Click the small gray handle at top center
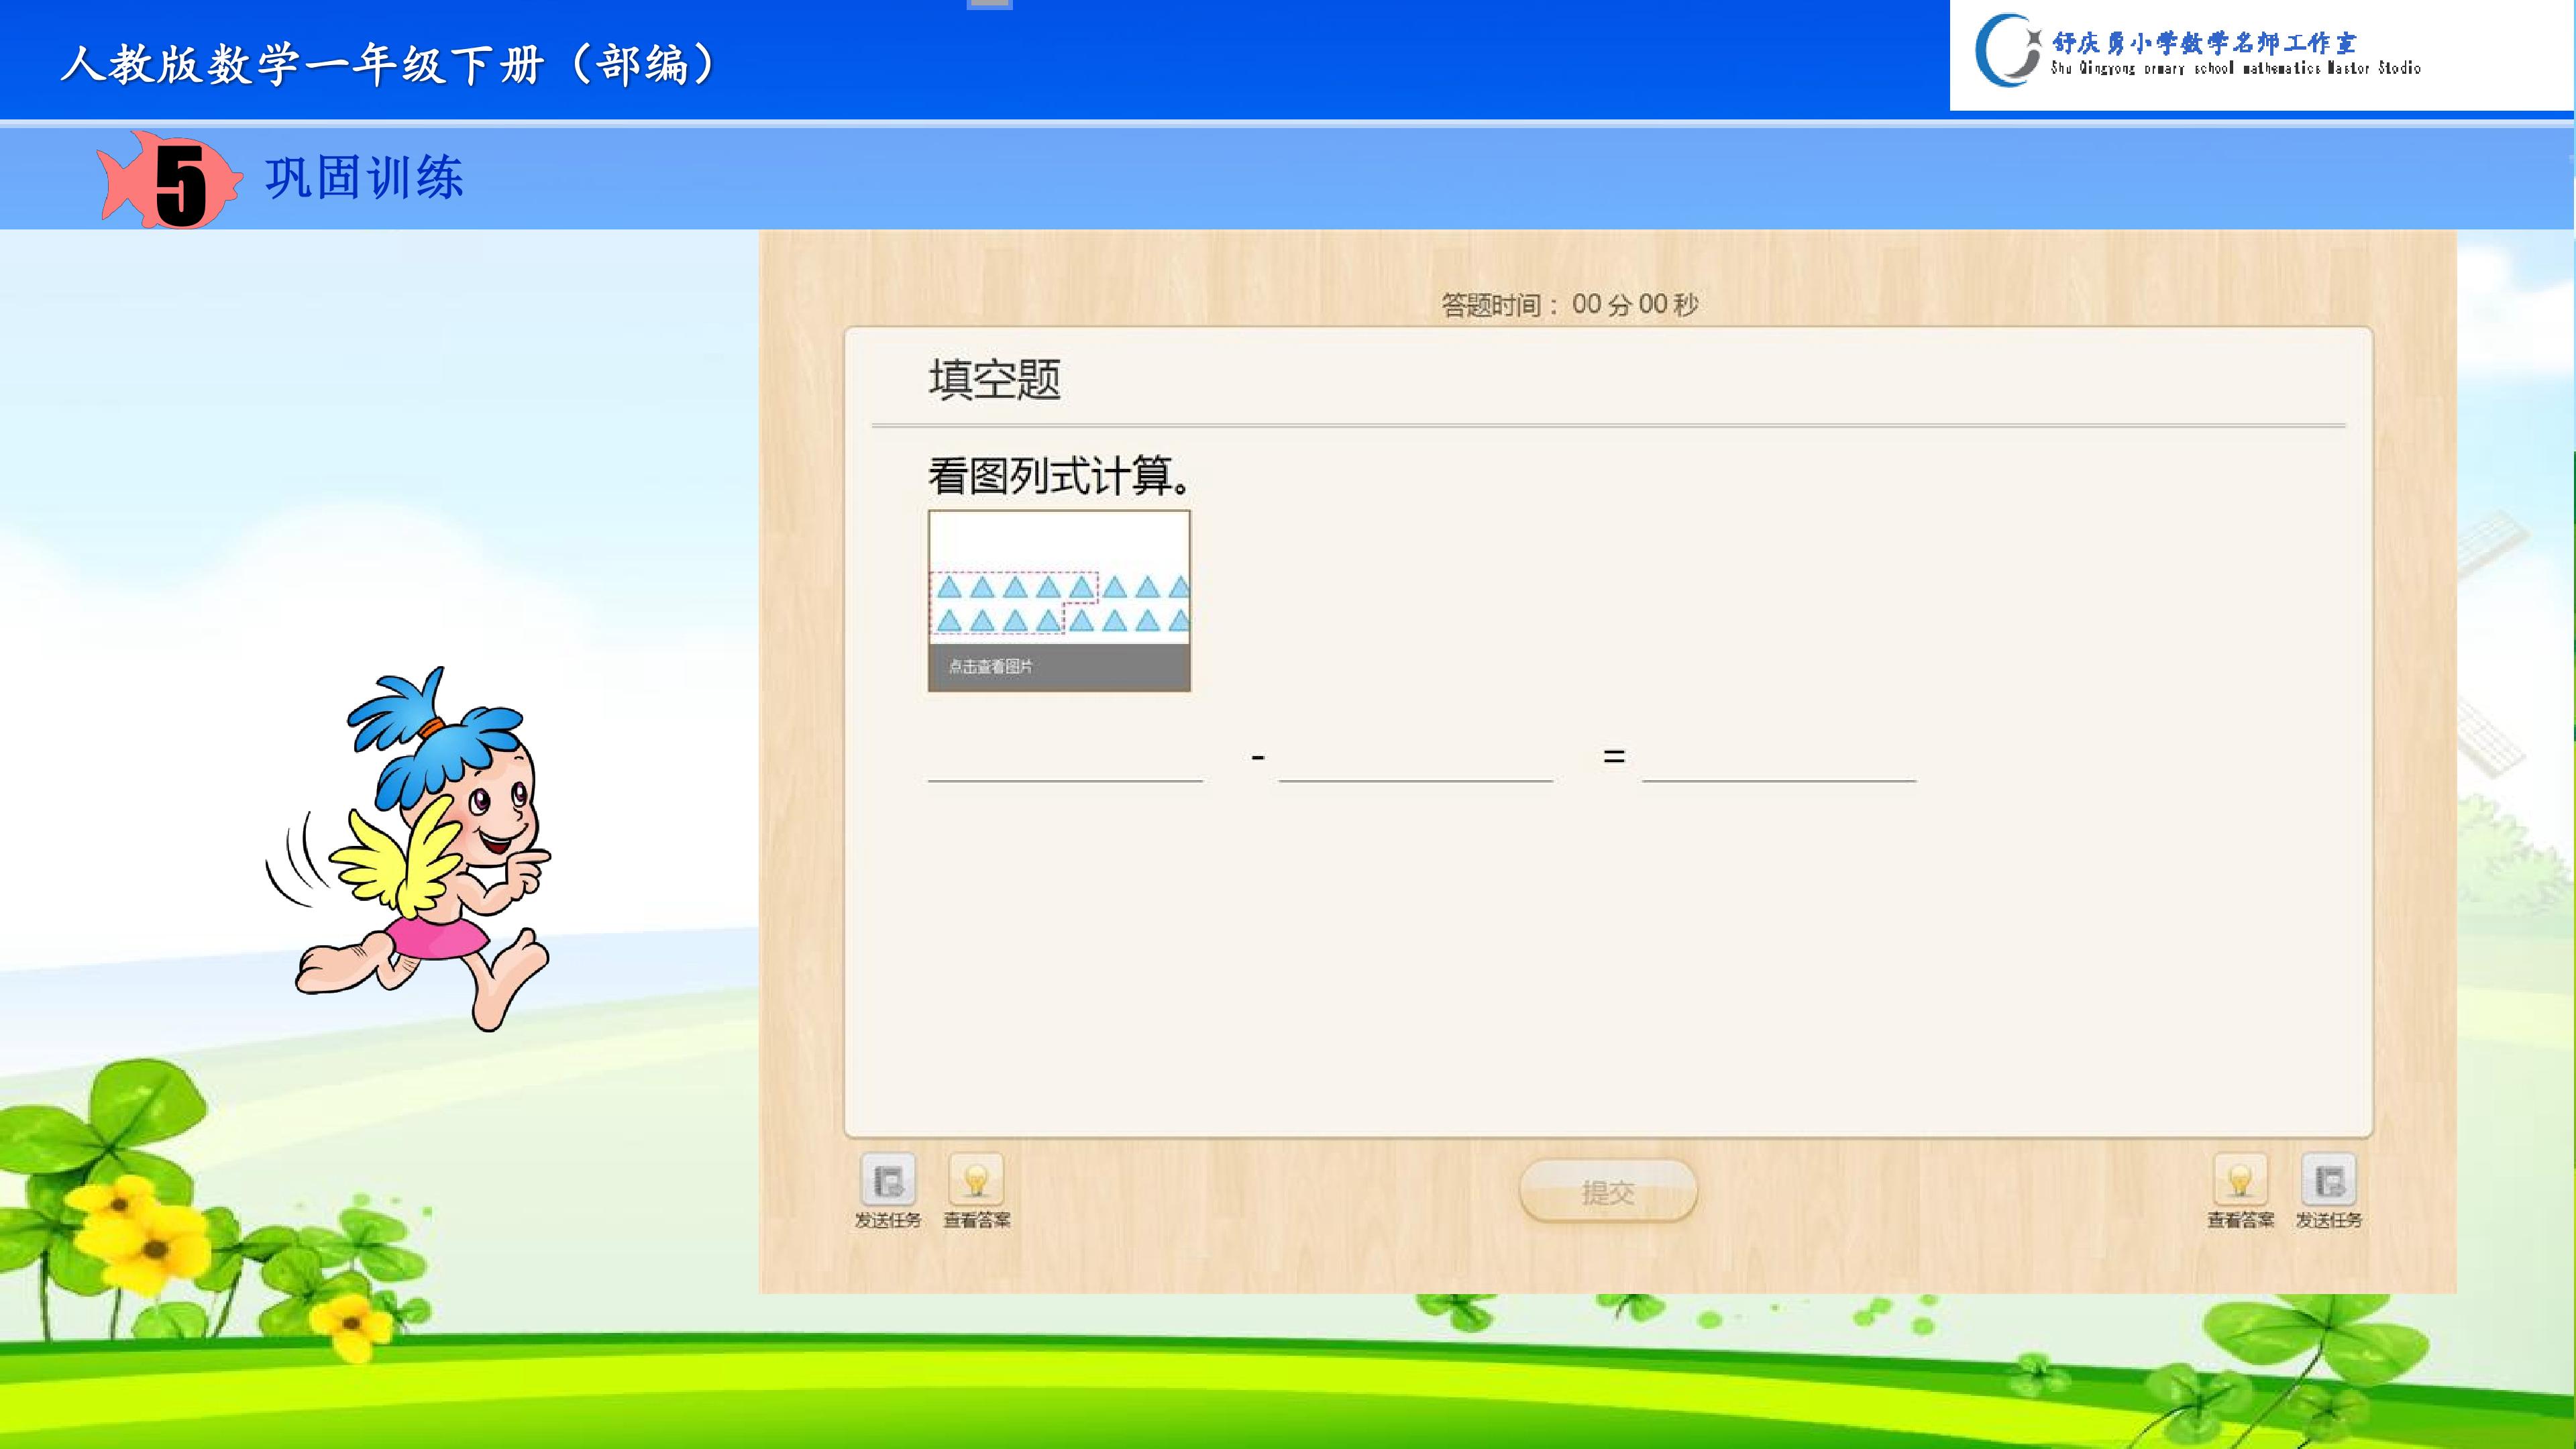Image resolution: width=2576 pixels, height=1449 pixels. (990, 5)
